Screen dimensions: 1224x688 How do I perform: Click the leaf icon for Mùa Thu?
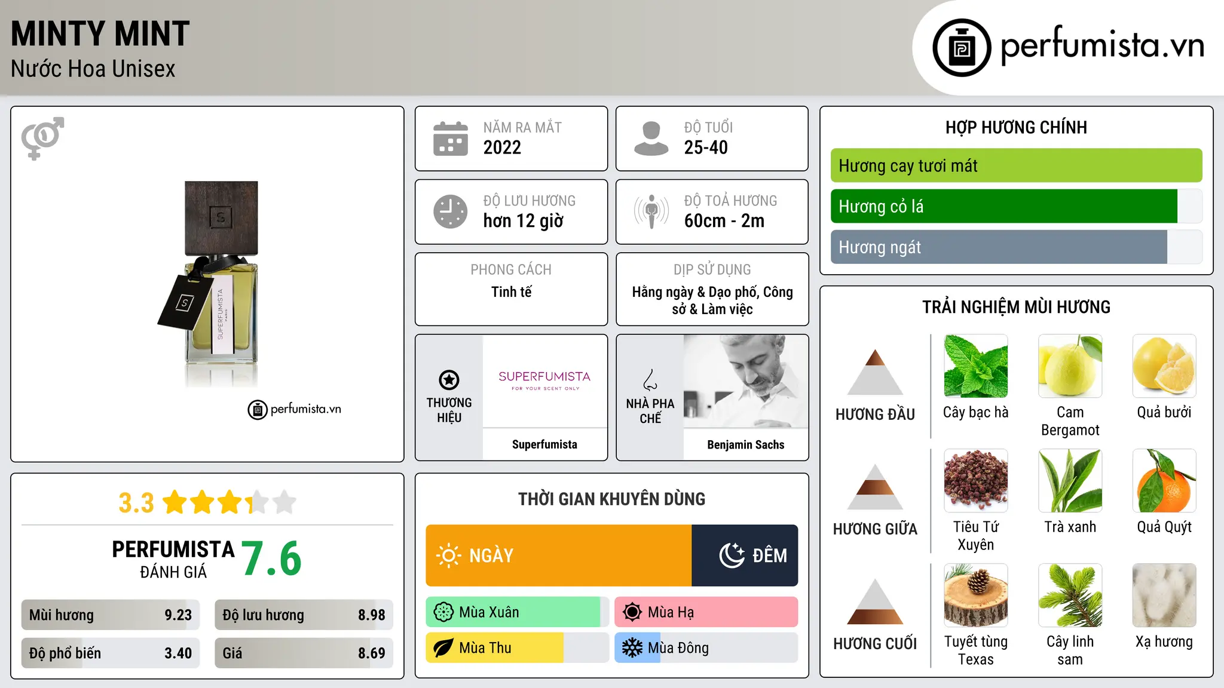pyautogui.click(x=443, y=648)
